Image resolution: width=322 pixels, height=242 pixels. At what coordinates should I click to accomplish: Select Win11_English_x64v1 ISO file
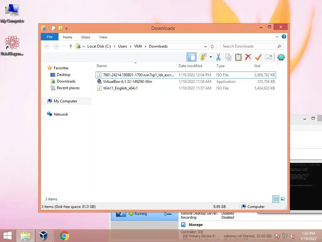[186, 88]
